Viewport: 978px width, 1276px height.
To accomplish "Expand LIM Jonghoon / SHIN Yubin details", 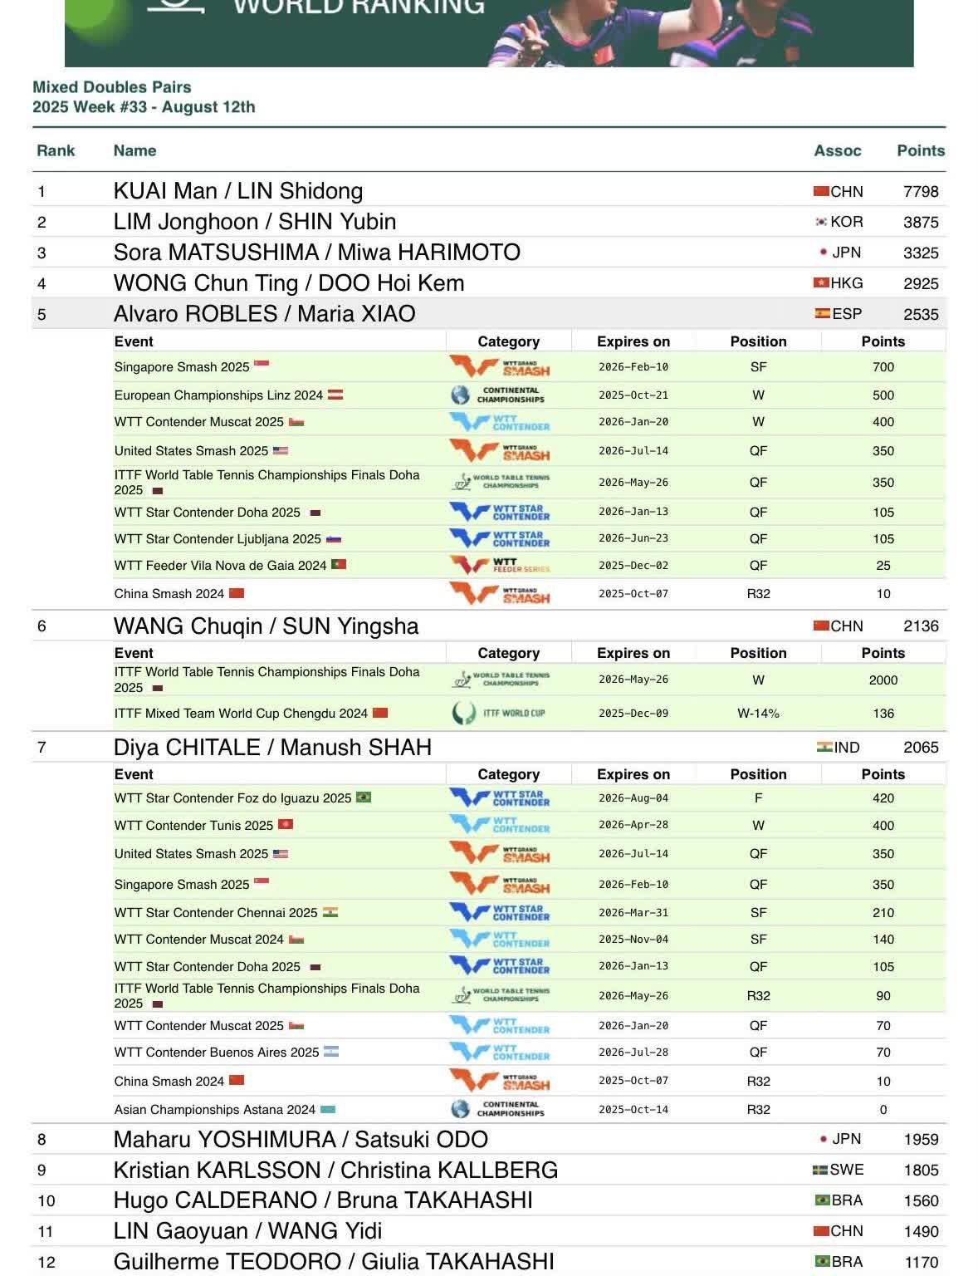I will (x=488, y=222).
